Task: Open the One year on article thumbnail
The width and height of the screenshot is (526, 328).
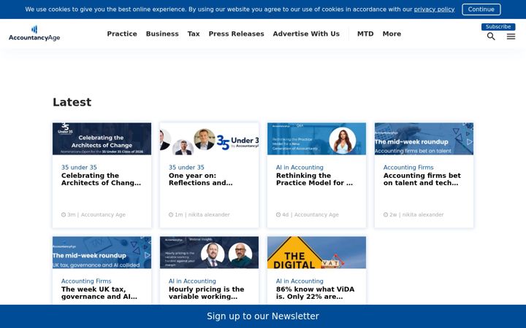Action: [210, 138]
